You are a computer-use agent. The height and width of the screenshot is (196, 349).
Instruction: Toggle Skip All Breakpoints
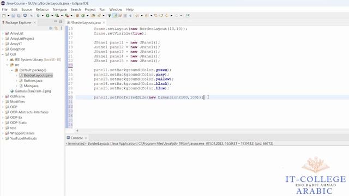32,16
